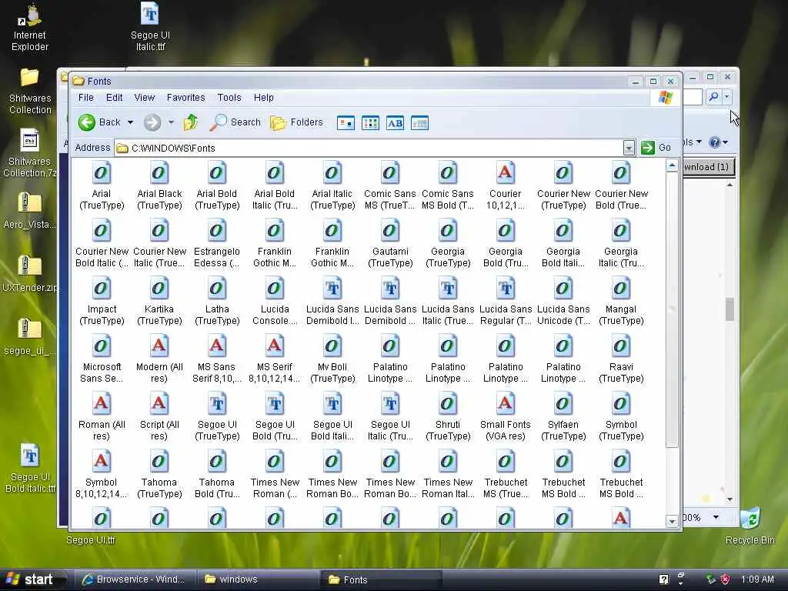Click the system tray clock 1:09 AM
The width and height of the screenshot is (788, 591).
(x=757, y=579)
